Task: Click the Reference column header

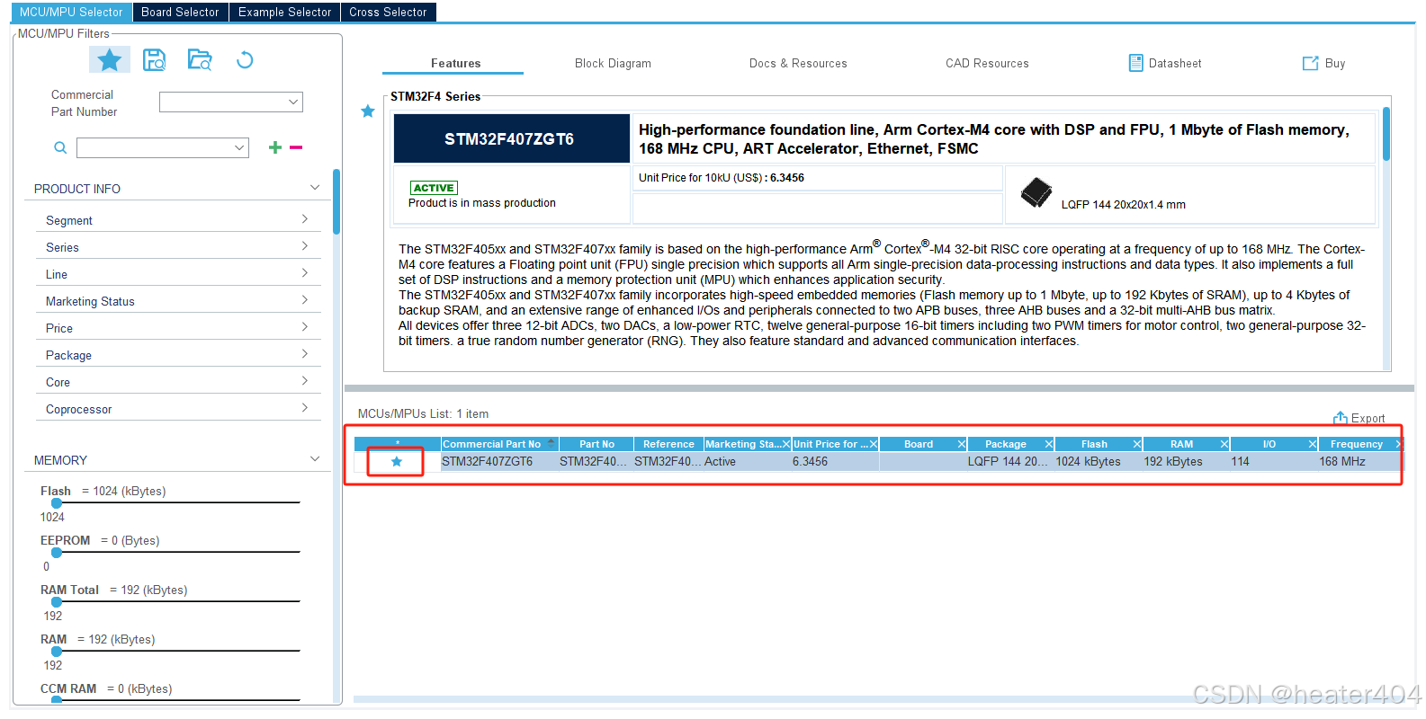Action: click(x=668, y=444)
